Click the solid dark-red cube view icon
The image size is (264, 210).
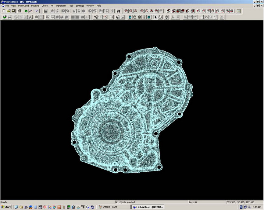[x=178, y=11]
